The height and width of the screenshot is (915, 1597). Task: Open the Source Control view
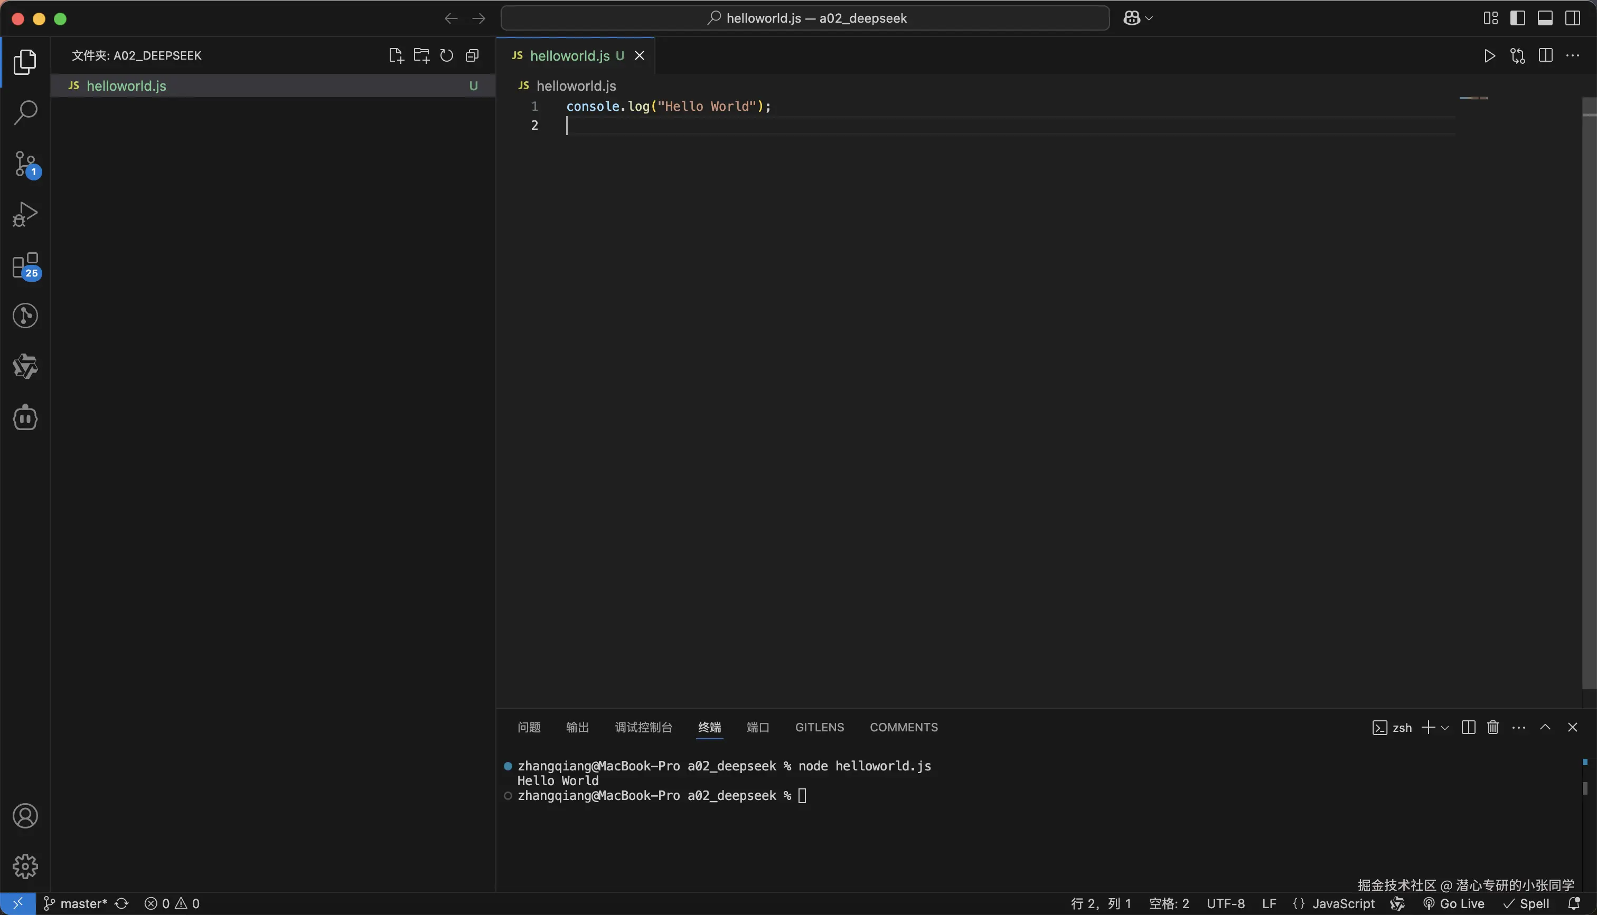click(25, 164)
